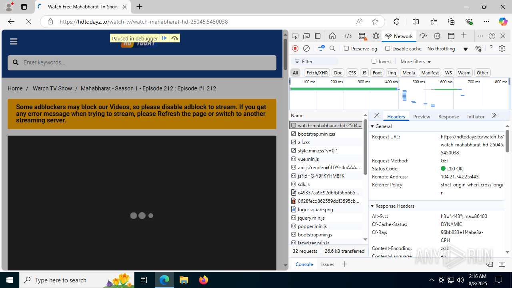Screen dimensions: 512x288
Task: Toggle device emulation icon in DevTools
Action: pyautogui.click(x=306, y=36)
